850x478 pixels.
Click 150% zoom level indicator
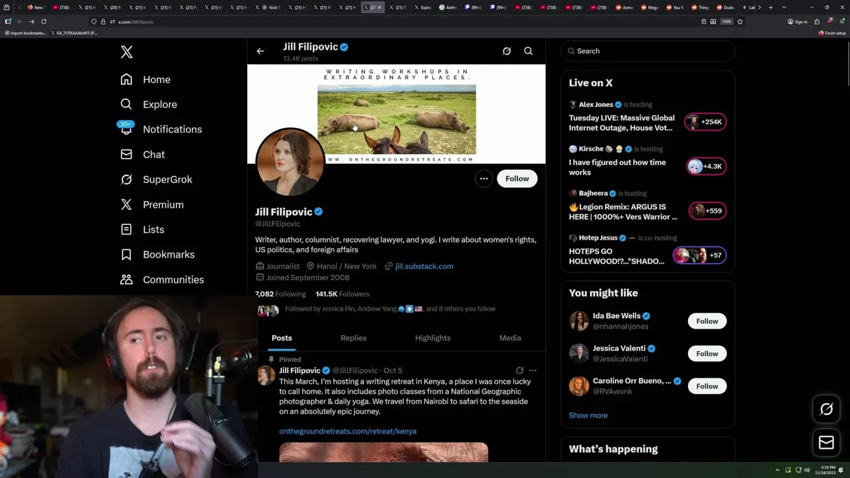pos(726,22)
